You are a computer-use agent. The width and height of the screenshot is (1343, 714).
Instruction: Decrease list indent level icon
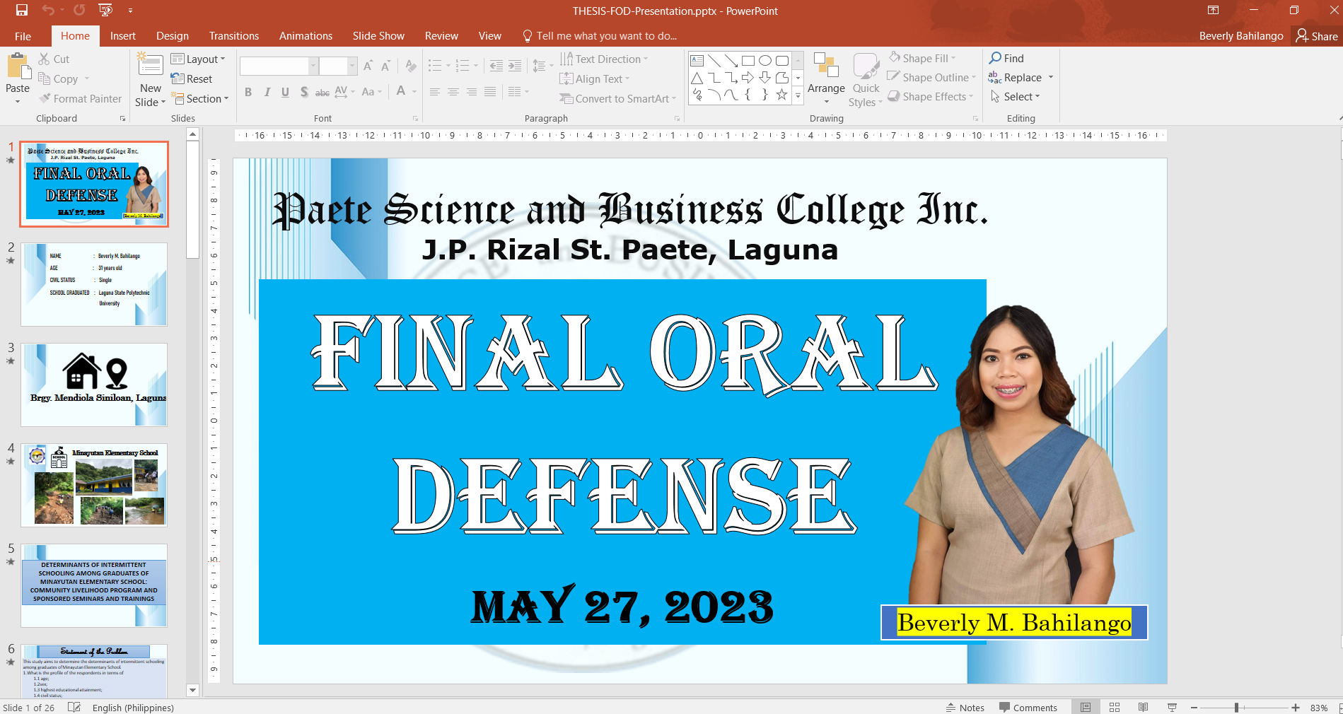pos(496,66)
